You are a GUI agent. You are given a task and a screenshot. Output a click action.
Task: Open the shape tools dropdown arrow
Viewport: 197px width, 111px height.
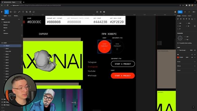tap(16, 12)
